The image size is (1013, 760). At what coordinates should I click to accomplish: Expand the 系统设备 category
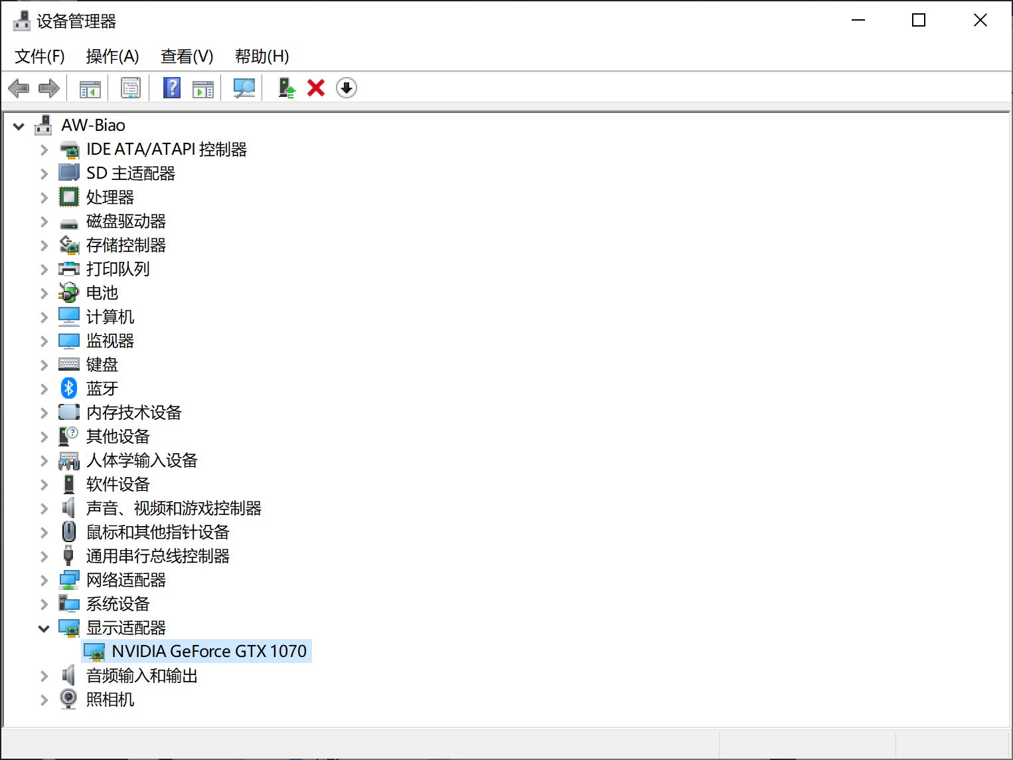[x=44, y=604]
